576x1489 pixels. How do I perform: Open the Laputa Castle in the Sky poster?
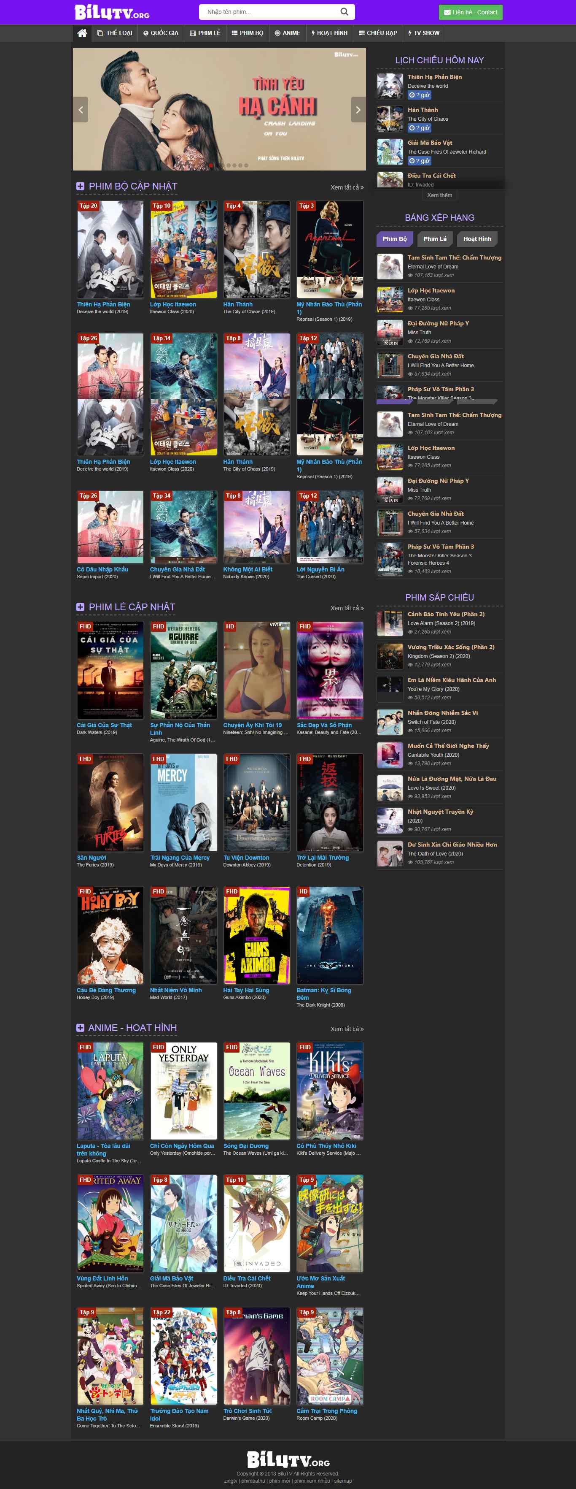(110, 1091)
